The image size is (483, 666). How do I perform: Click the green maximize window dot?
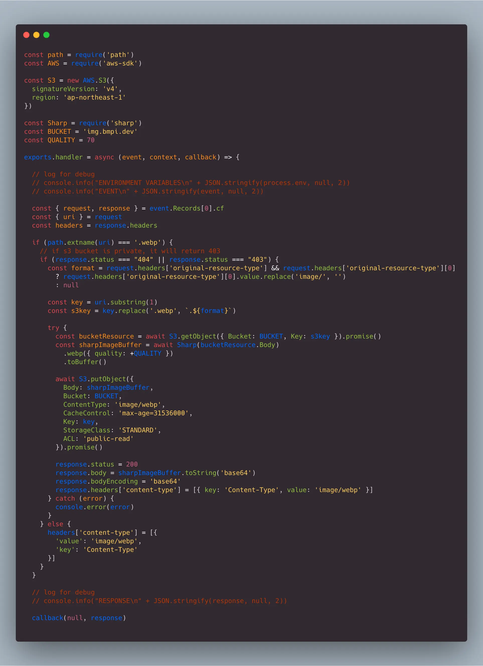46,35
